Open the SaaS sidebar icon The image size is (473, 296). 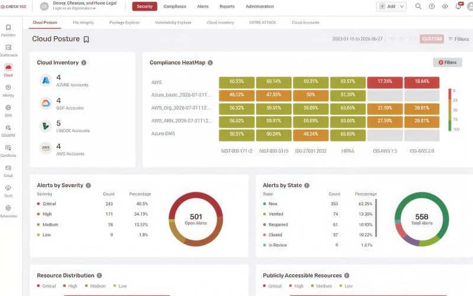(8, 188)
